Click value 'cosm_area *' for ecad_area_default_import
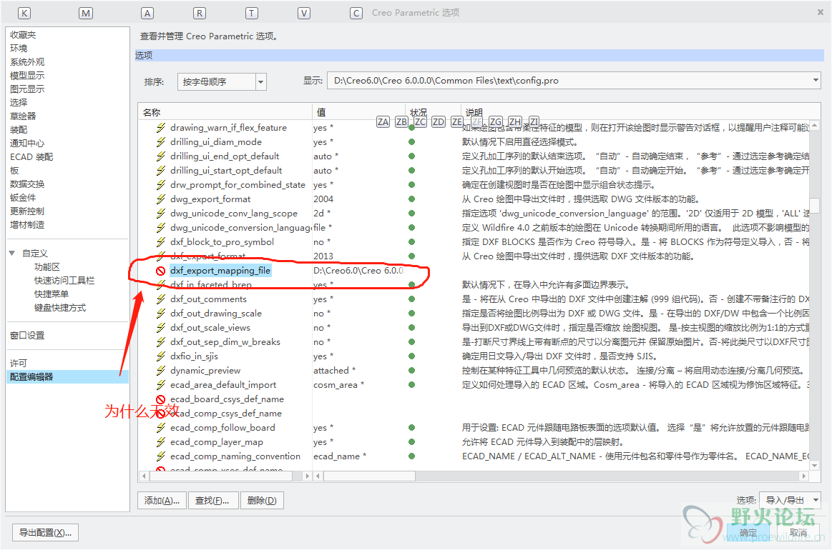This screenshot has width=832, height=550. pyautogui.click(x=339, y=385)
